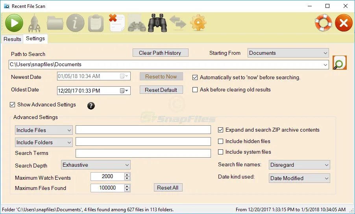Open help via lifebuoy icon
Screen dimensions: 355x214
point(323,23)
